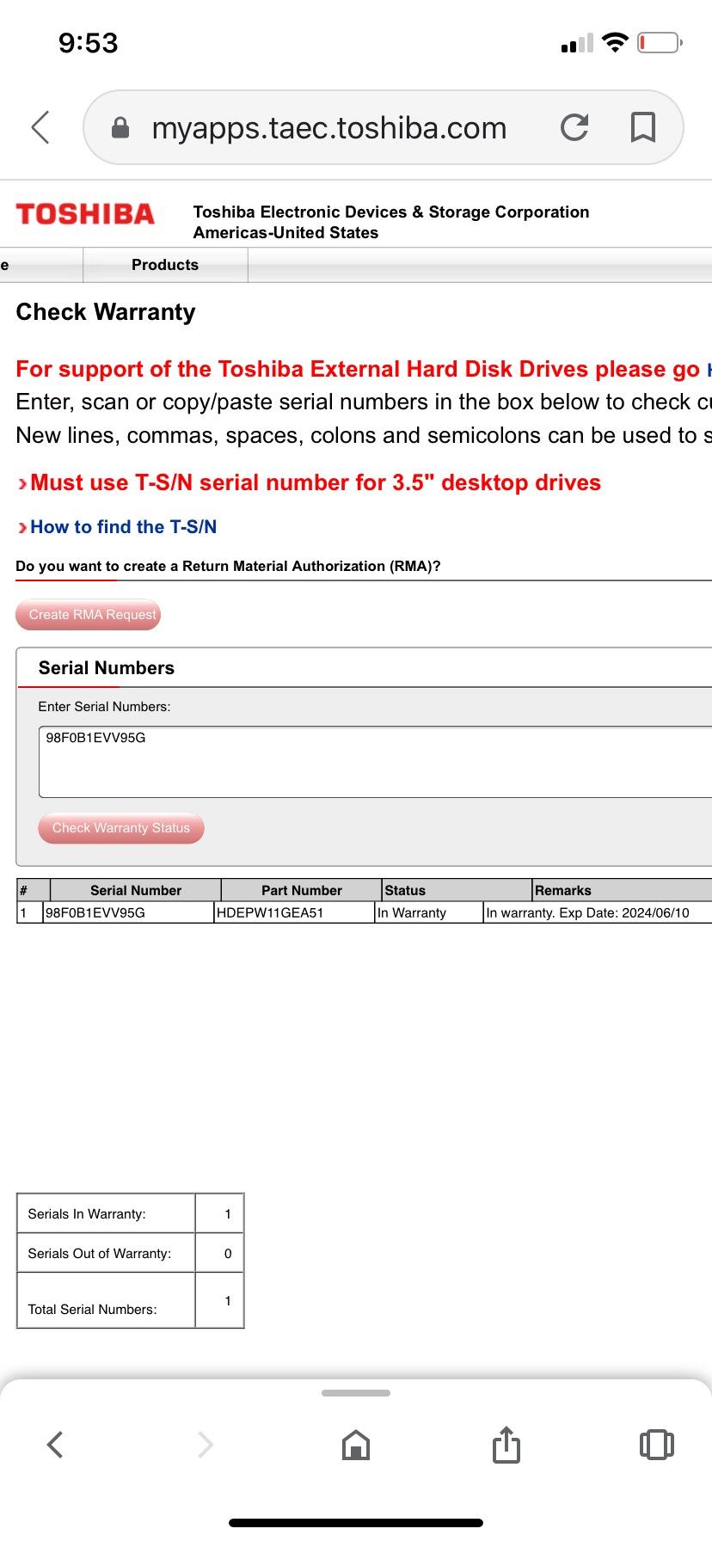
Task: Select the Remarks column header
Action: point(622,890)
